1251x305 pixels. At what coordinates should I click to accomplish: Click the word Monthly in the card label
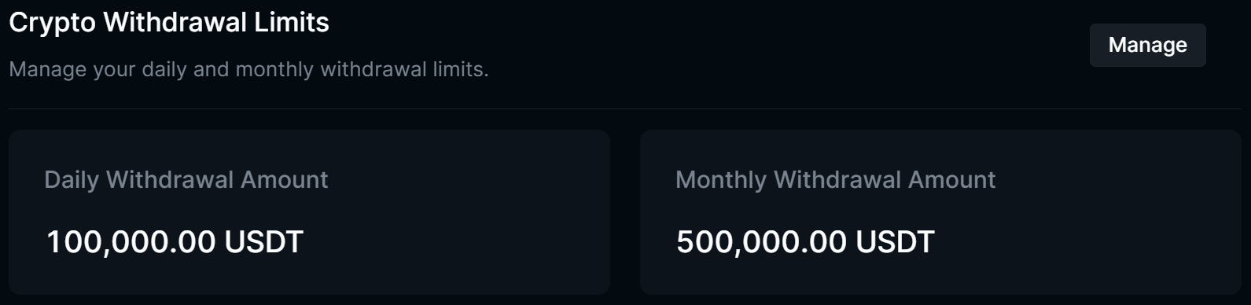tap(721, 180)
